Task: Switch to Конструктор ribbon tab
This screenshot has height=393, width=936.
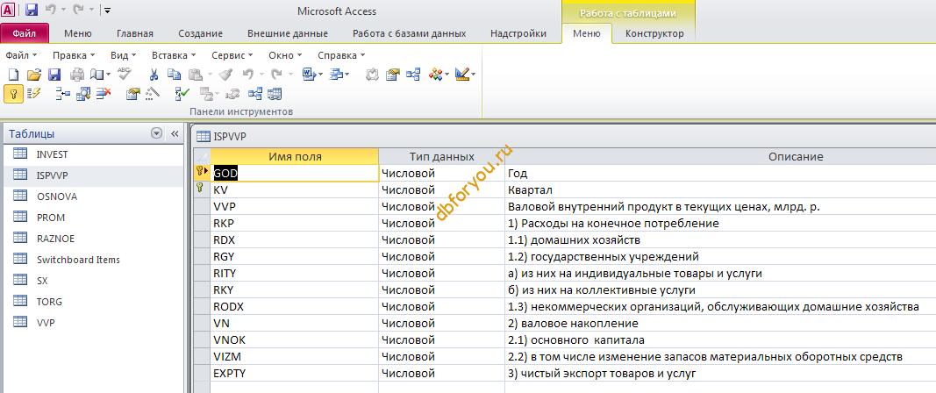Action: click(654, 33)
